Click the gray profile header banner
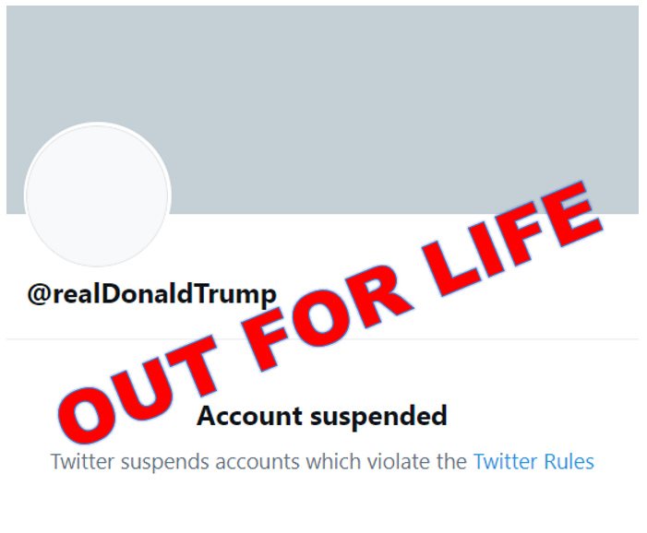Viewport: 647px width, 533px height. click(x=369, y=92)
